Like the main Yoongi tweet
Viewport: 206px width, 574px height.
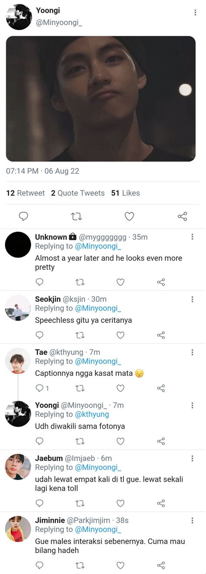pos(129,216)
